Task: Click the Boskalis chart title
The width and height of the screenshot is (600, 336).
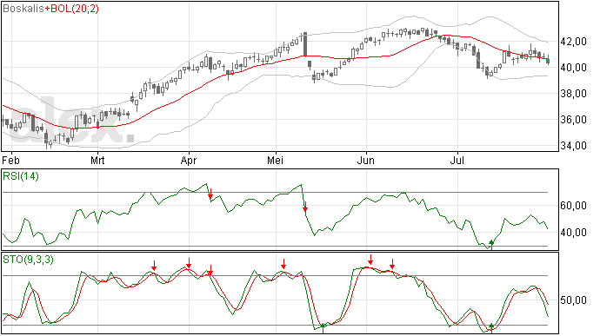Action: 23,9
